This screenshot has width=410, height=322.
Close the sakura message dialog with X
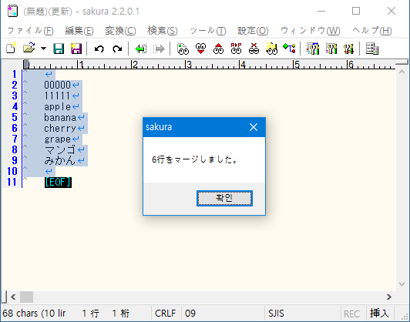click(x=254, y=127)
